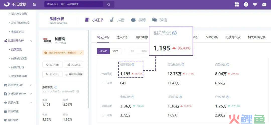Image resolution: width=271 pixels, height=125 pixels.
Task: Focus the top search input field
Action: pos(74,5)
